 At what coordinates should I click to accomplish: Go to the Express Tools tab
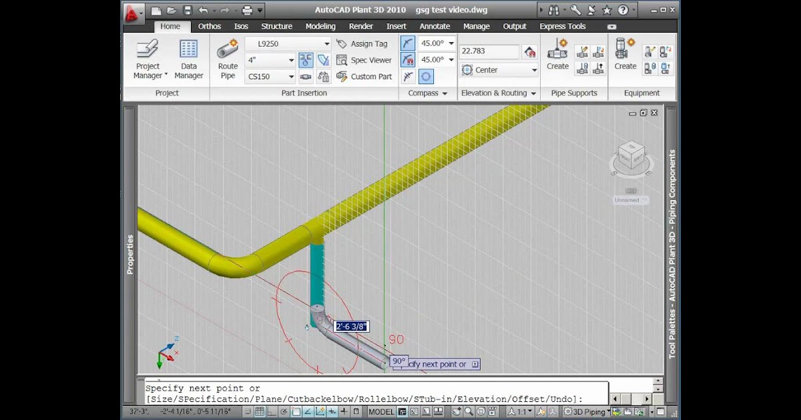(x=562, y=27)
